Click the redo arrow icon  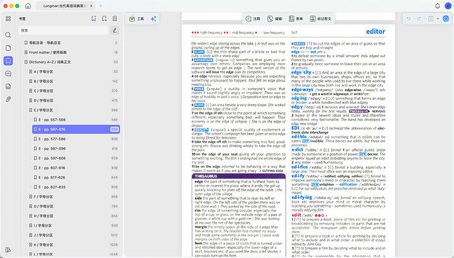419,19
